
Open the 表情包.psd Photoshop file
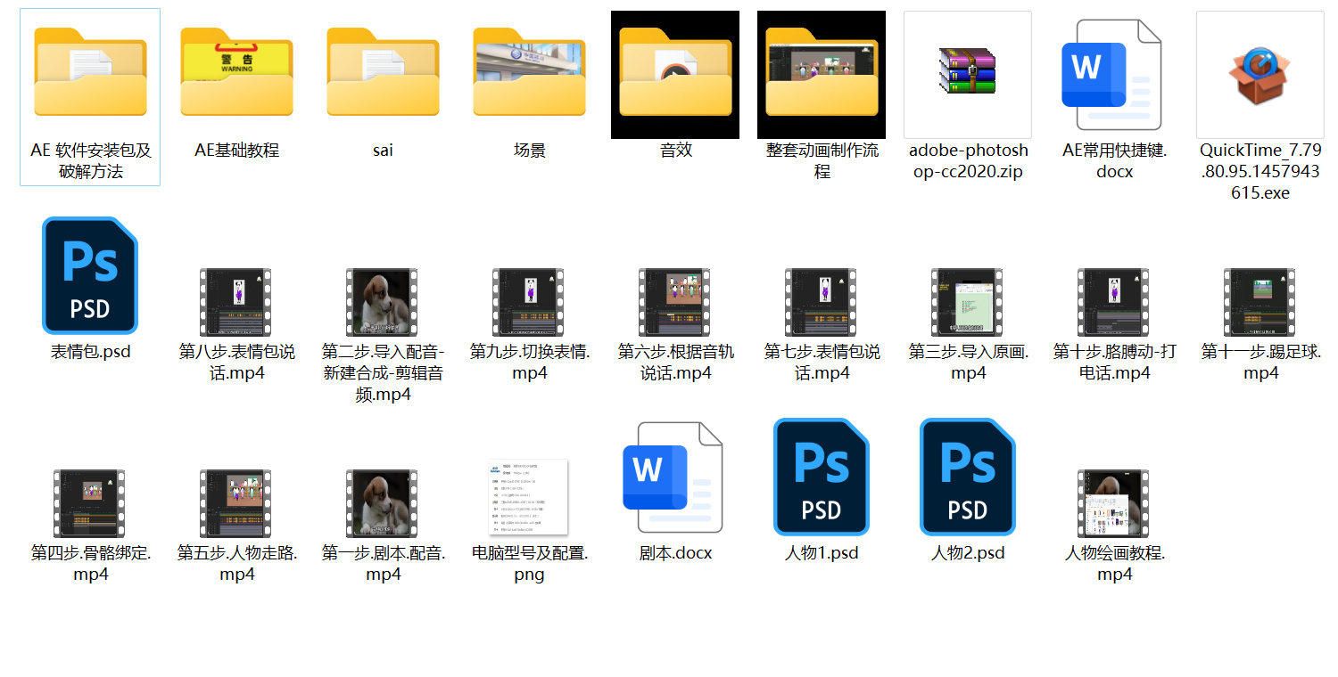point(89,276)
